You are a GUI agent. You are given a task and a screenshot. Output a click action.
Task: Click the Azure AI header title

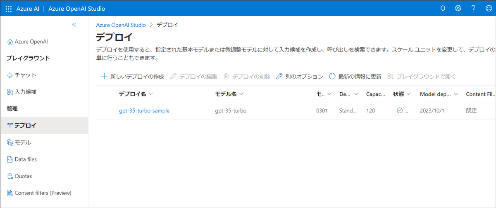coord(29,8)
